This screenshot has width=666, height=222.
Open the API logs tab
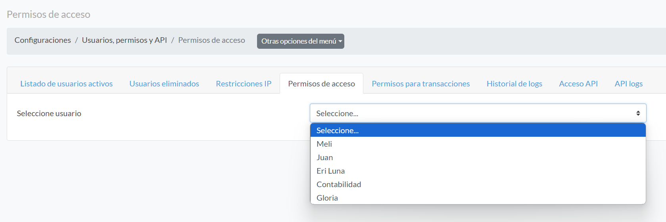629,84
